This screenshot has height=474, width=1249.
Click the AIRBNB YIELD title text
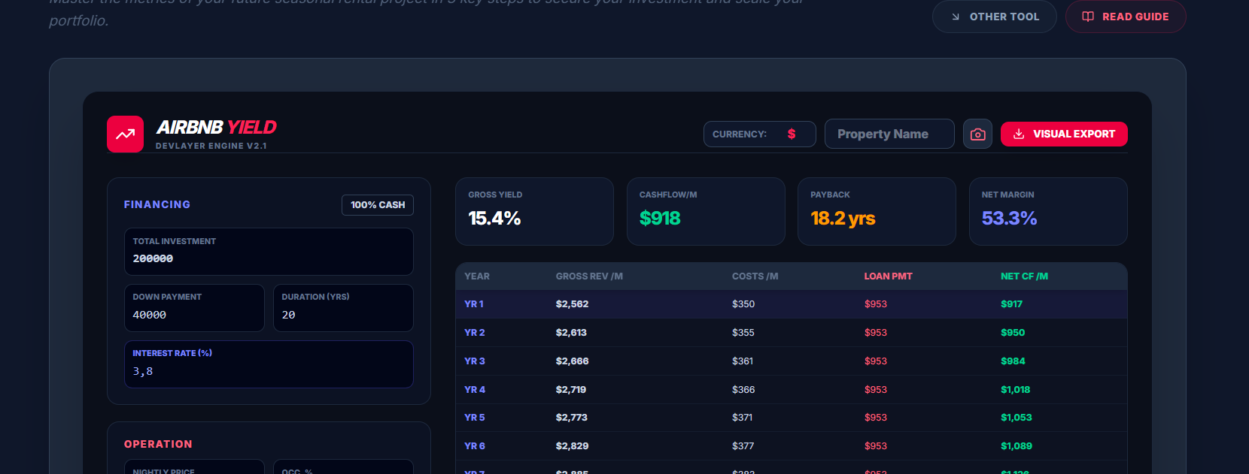[x=217, y=127]
